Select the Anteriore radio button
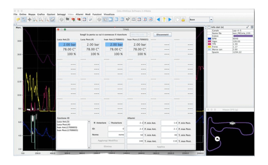268x165 pixels. (95, 123)
